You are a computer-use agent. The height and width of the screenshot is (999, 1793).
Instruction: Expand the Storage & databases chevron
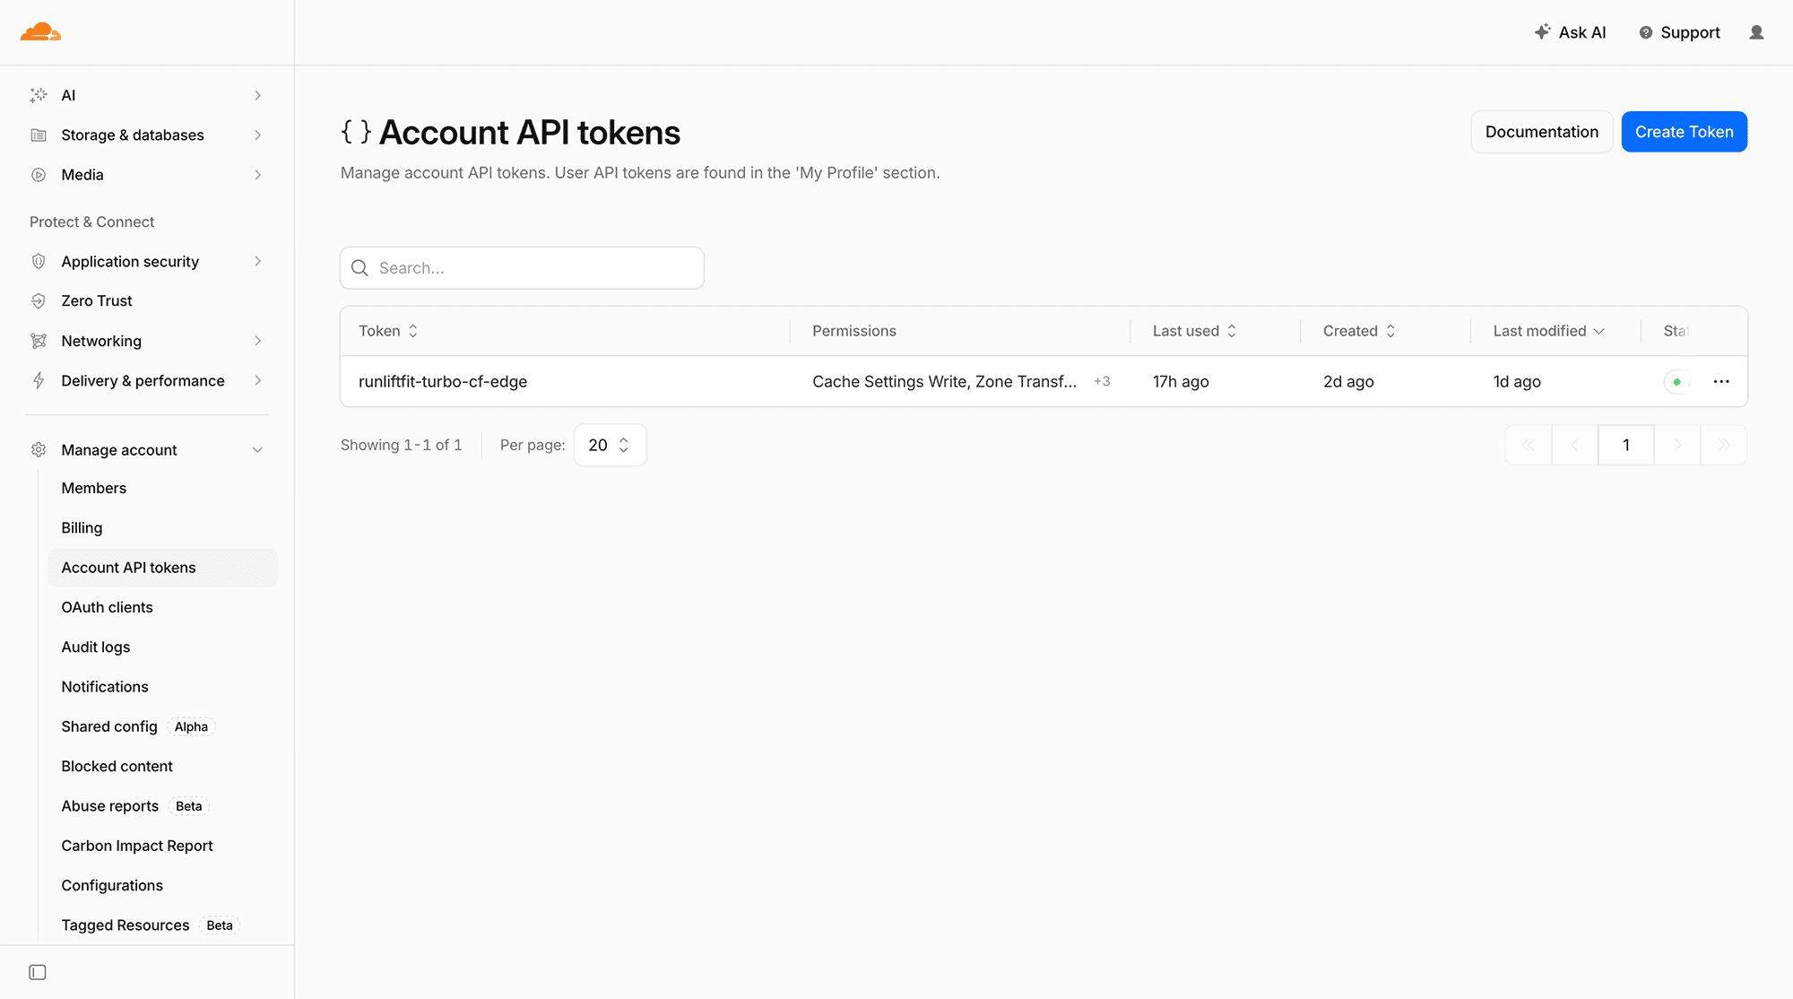[257, 135]
